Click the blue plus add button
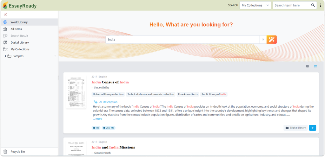Screen dimensions: 325x157 point(313,128)
